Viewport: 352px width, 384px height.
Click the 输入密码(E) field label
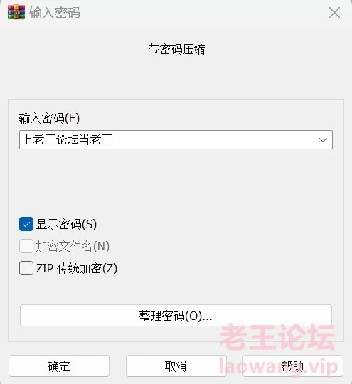coord(49,118)
